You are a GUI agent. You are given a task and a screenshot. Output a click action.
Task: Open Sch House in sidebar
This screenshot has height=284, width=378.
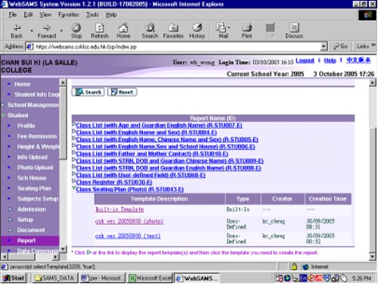32,178
